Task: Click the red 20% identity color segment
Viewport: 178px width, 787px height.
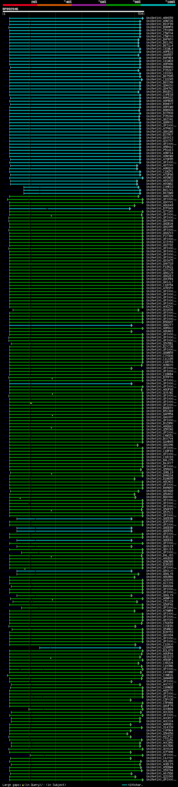Action: pyautogui.click(x=20, y=5)
